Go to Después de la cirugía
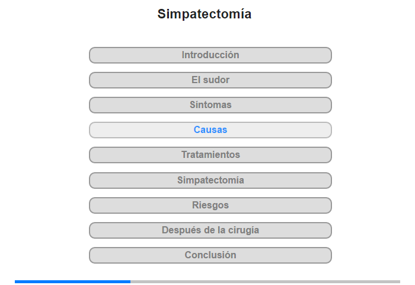 [210, 230]
